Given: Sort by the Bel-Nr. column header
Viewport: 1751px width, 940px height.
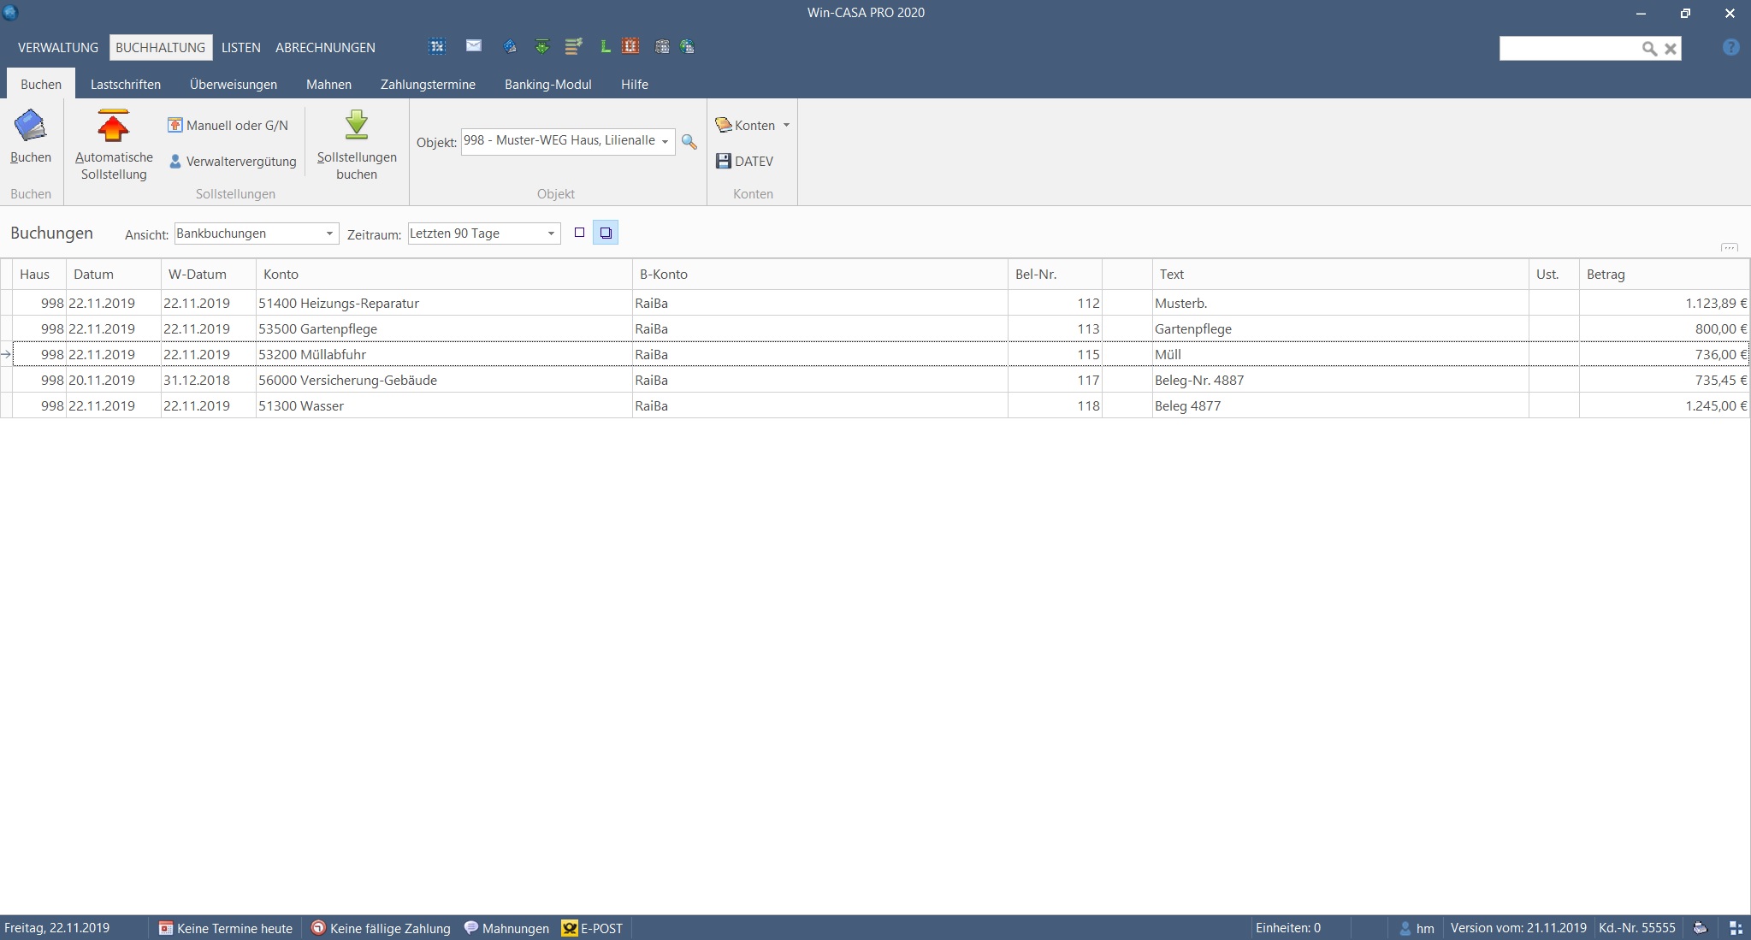Looking at the screenshot, I should pyautogui.click(x=1055, y=275).
